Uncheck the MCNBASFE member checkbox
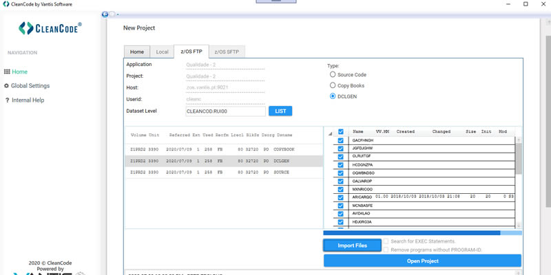551x275 pixels. (x=340, y=206)
